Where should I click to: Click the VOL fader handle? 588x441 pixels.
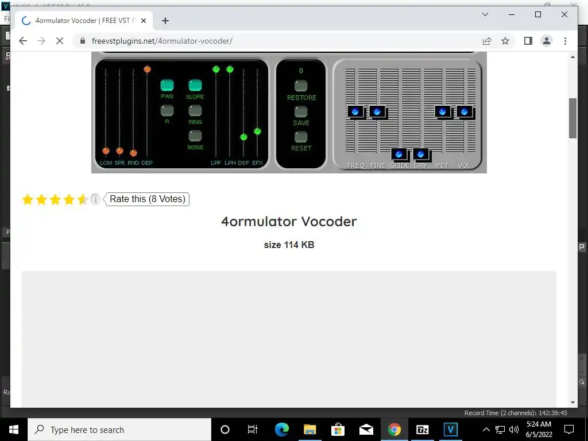465,112
